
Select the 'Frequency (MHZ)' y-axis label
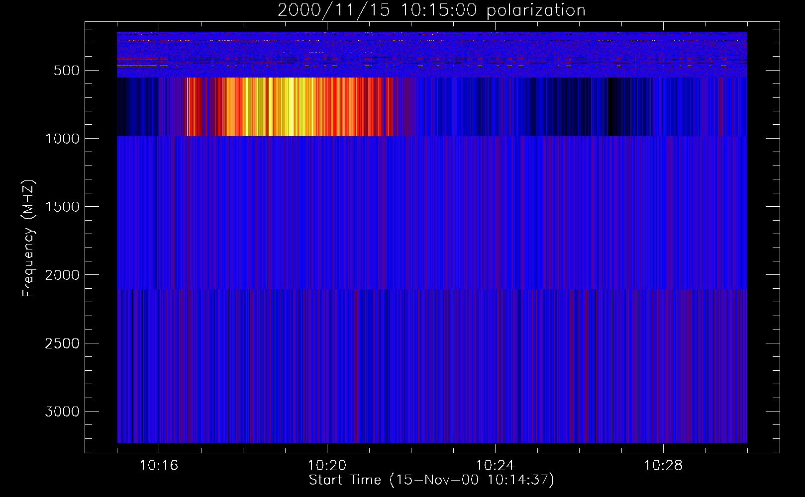[x=28, y=238]
